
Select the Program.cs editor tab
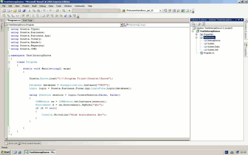[x=14, y=20]
